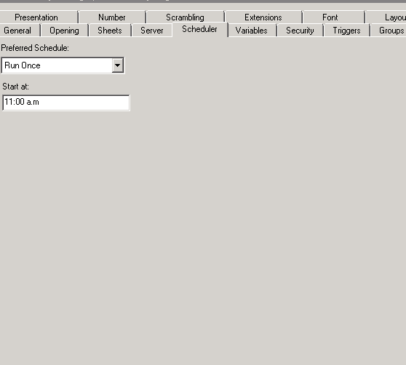Click the Preferred Schedule label

click(35, 48)
